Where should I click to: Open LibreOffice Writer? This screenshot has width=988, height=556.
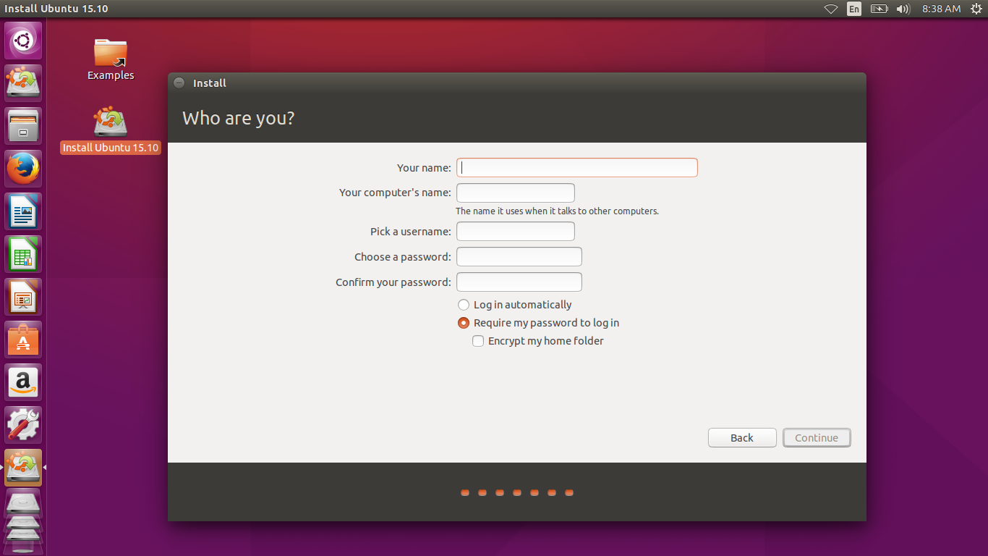pyautogui.click(x=23, y=211)
